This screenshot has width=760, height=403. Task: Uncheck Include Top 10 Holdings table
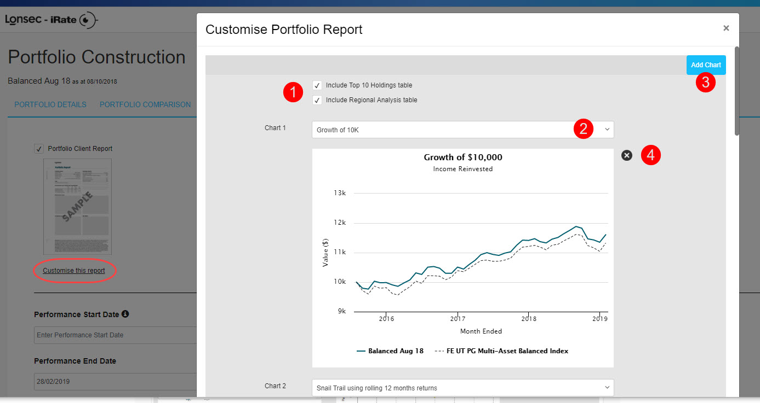click(317, 85)
